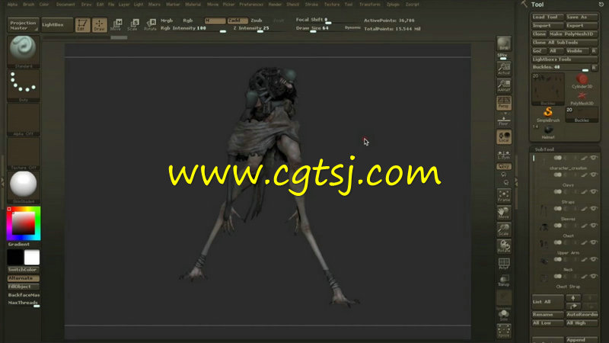Viewport: 609px width, 343px height.
Task: Toggle the XYZ rotation mode
Action: pyautogui.click(x=504, y=166)
